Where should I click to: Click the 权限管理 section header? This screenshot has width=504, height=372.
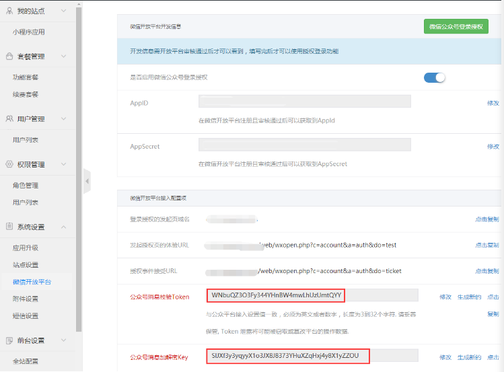click(x=38, y=164)
